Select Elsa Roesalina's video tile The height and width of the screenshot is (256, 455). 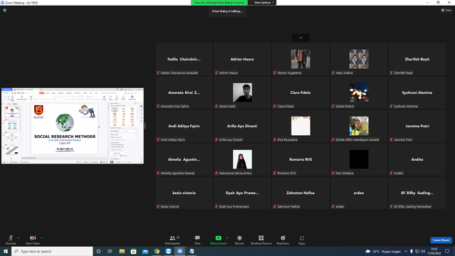coord(301,126)
